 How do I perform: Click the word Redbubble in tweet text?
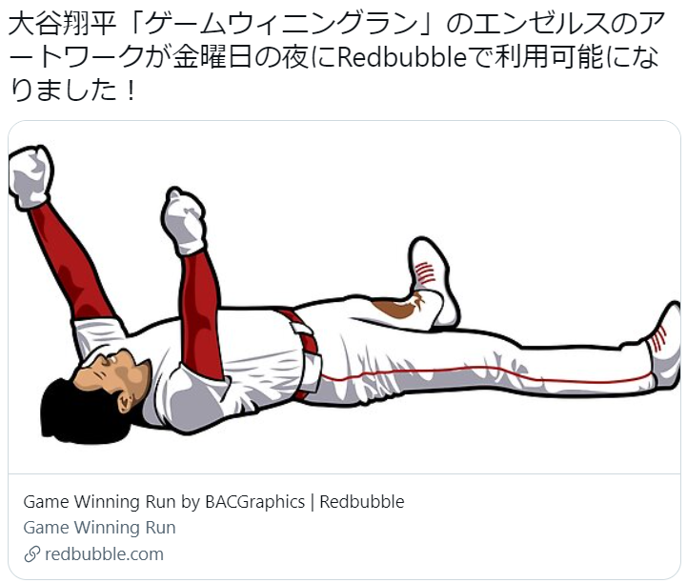[402, 57]
